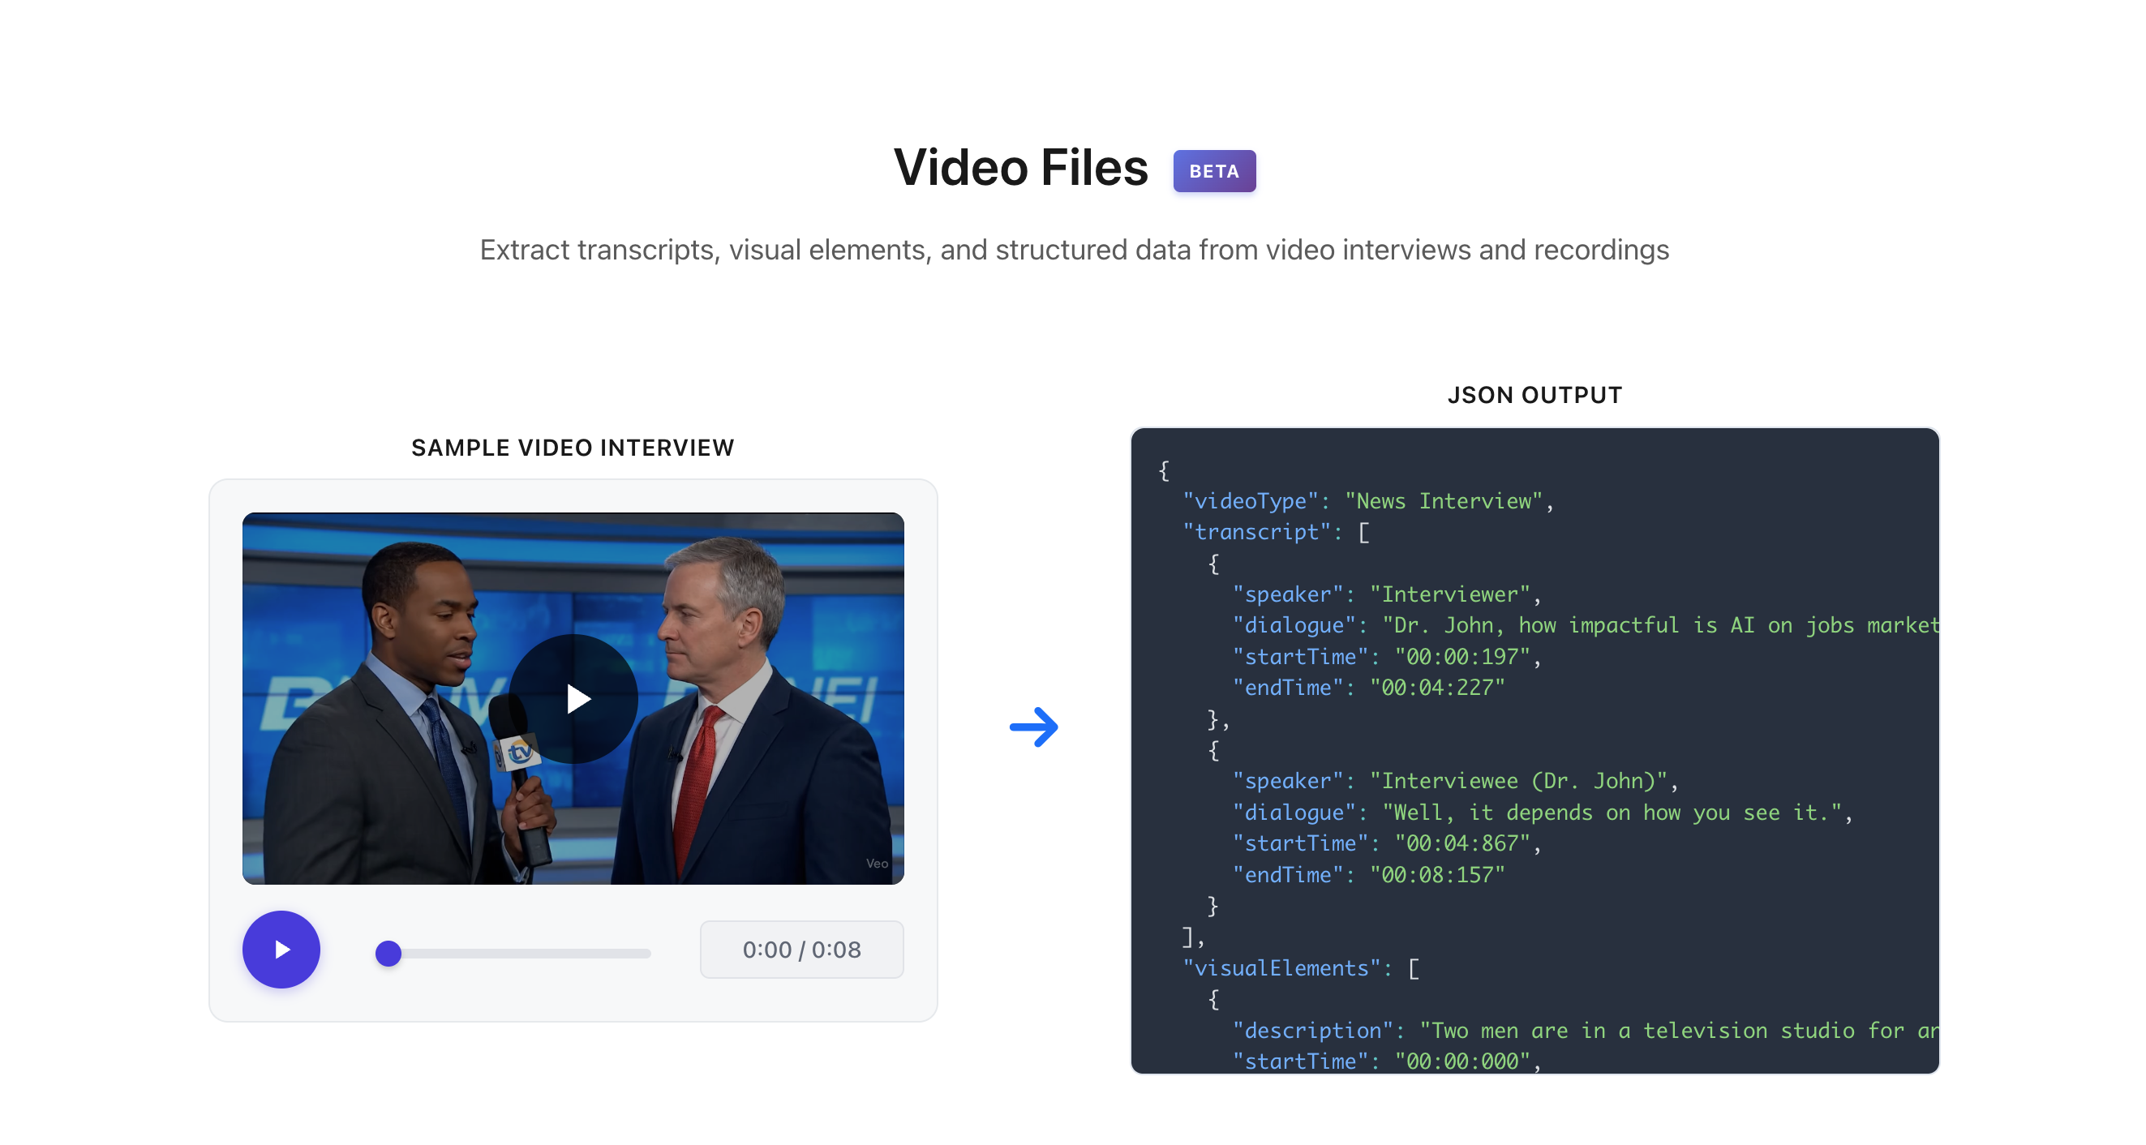The width and height of the screenshot is (2146, 1145).
Task: Click Interviewee (Dr. John) speaker value
Action: tap(1518, 780)
